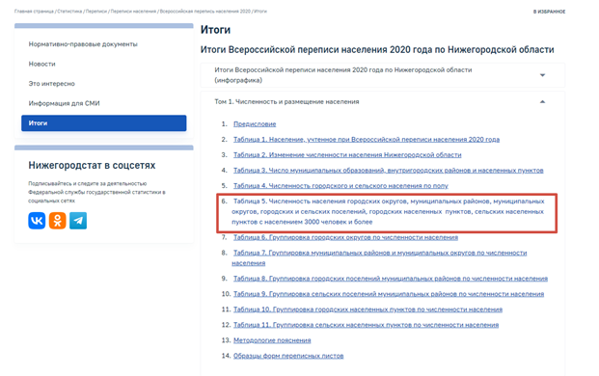The height and width of the screenshot is (376, 599).
Task: Open Таблица 5 population of urban districts
Action: click(x=388, y=211)
